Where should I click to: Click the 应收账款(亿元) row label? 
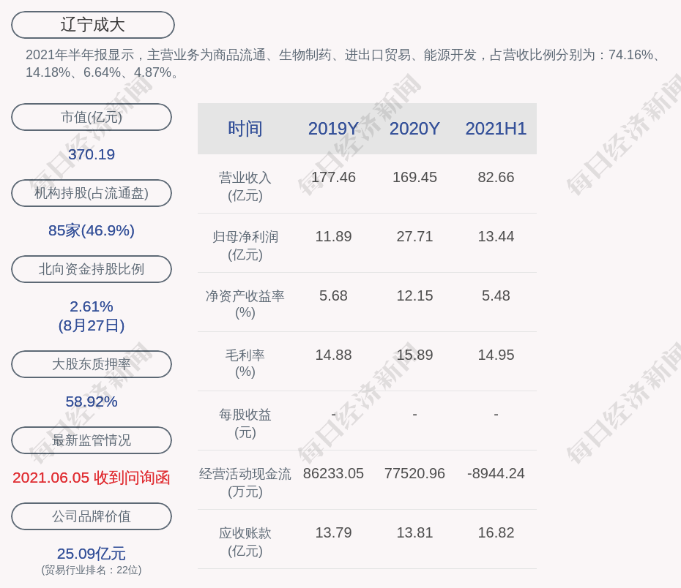point(245,542)
